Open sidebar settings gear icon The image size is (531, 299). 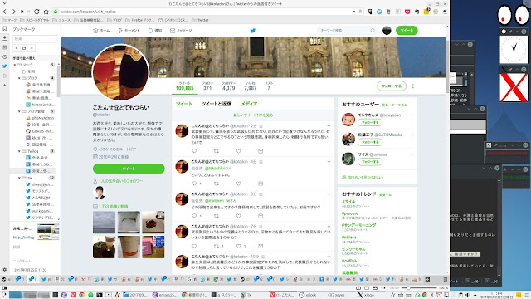(4, 270)
